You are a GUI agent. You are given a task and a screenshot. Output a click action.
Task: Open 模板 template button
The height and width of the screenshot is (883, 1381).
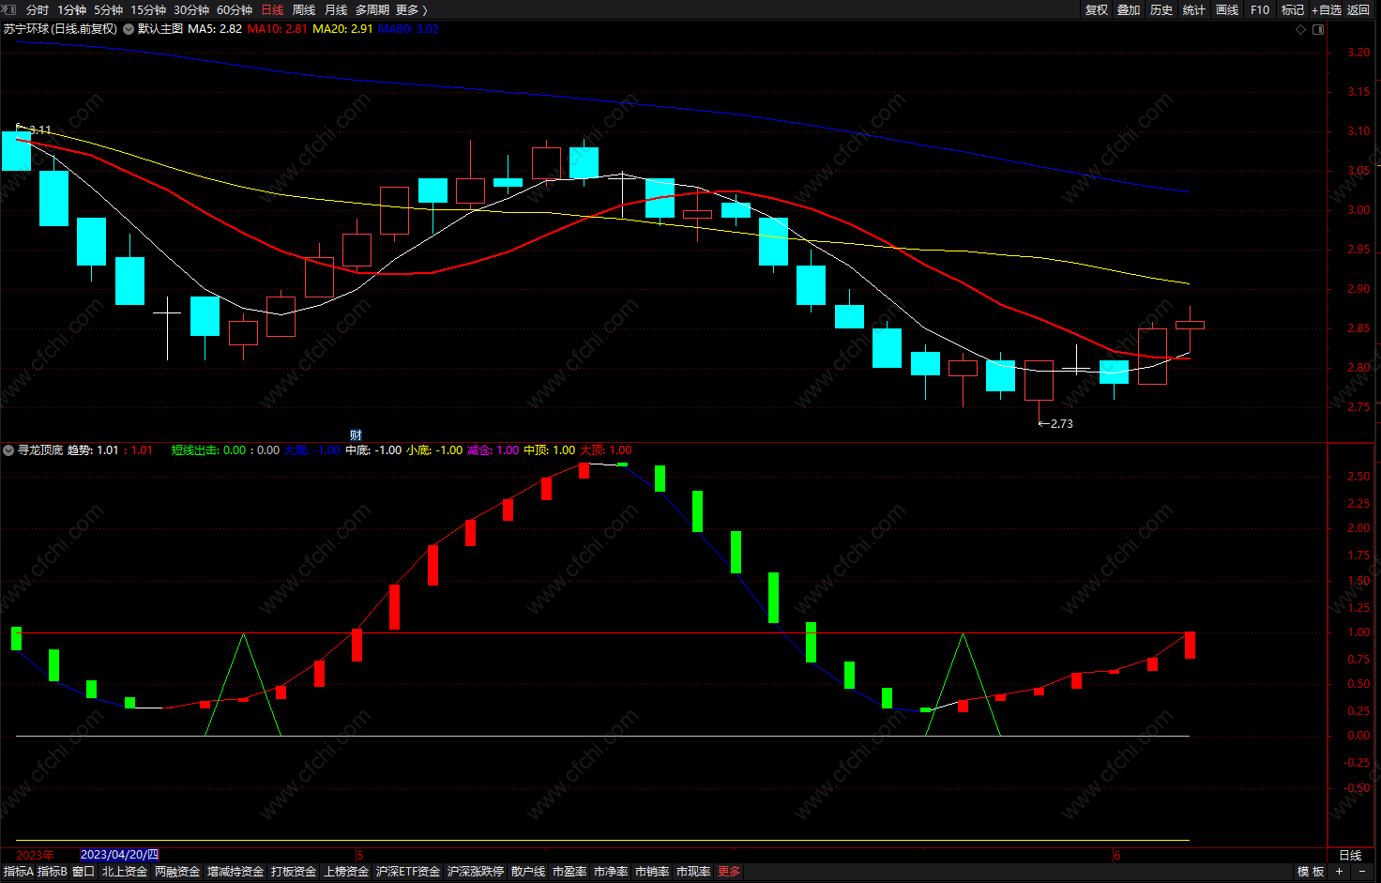pyautogui.click(x=1311, y=872)
